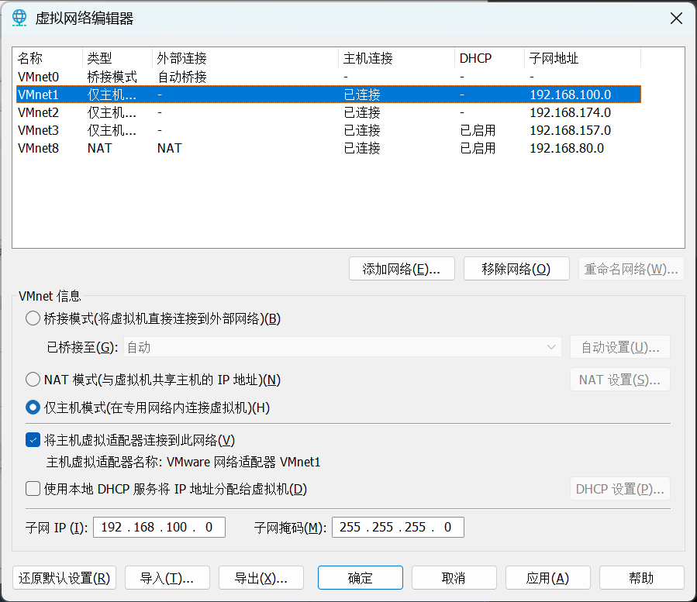Click 导出(X)... button
Screen dimensions: 697x602
tap(261, 577)
